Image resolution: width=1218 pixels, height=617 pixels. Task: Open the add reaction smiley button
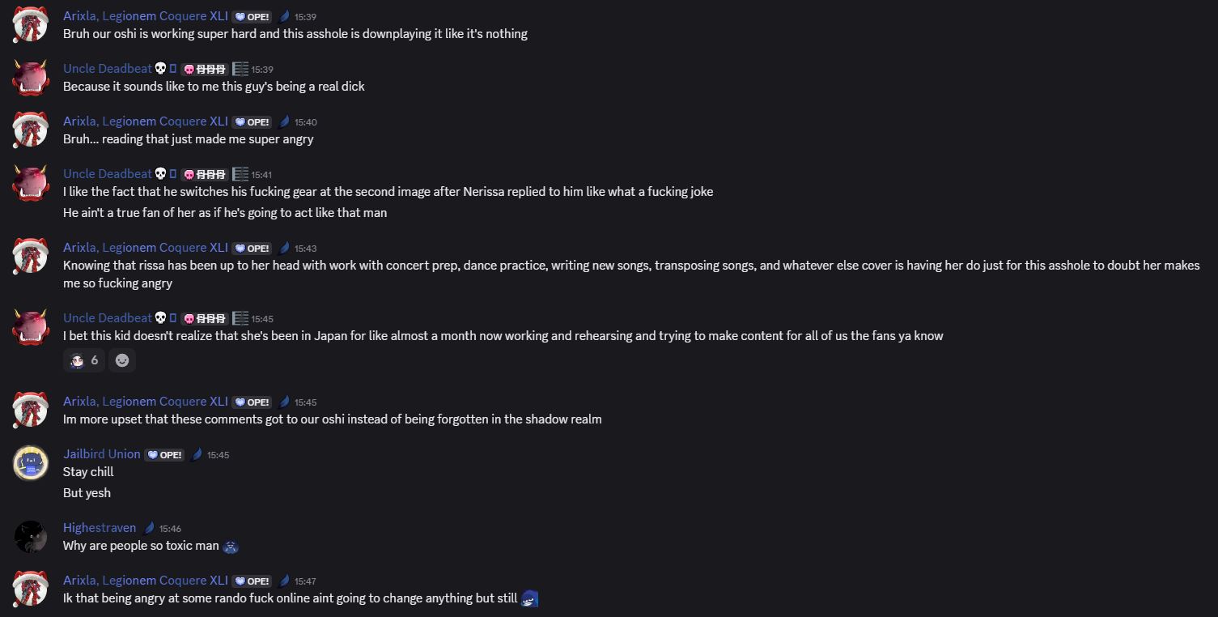(122, 360)
